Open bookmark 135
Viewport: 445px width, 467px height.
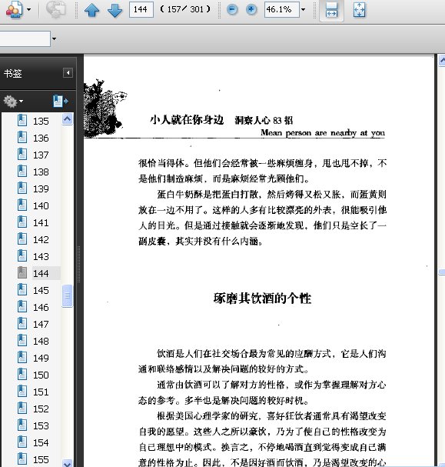click(x=41, y=122)
